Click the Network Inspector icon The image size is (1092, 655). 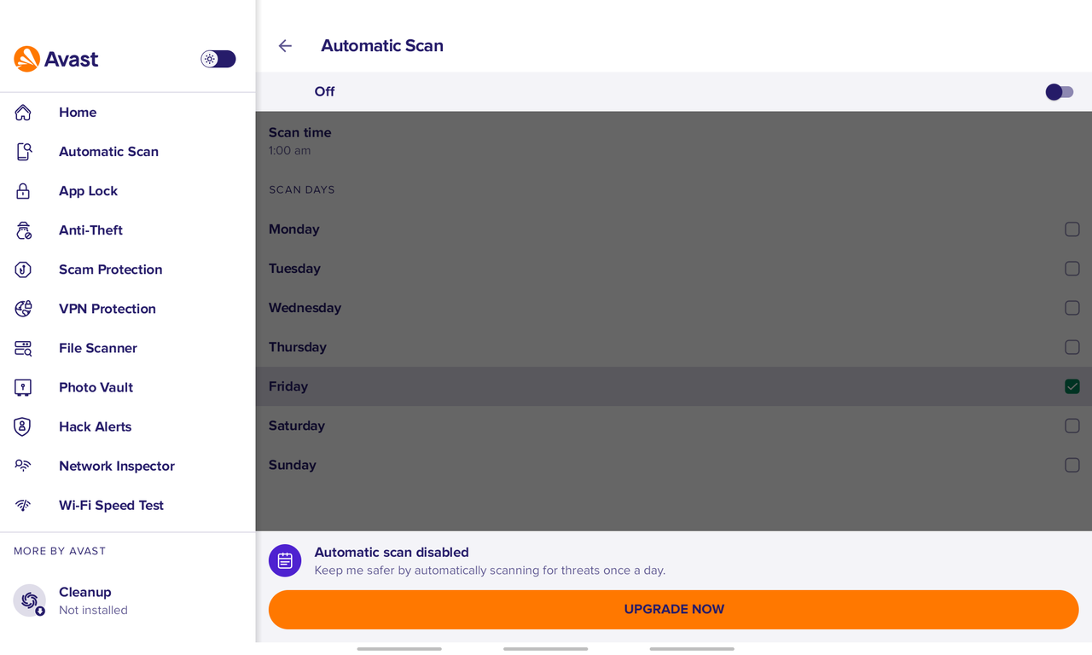(x=23, y=466)
